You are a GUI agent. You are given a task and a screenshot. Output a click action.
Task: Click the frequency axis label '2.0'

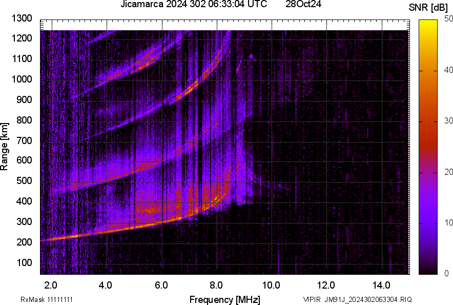[50, 286]
